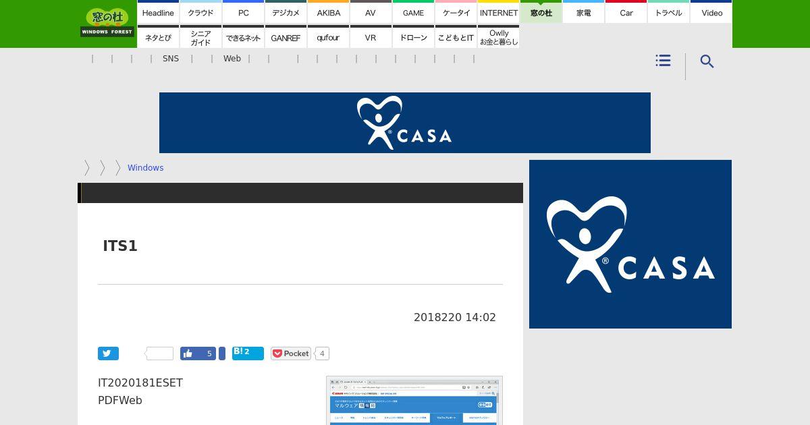810x425 pixels.
Task: Click the top CASA banner advertisement
Action: tap(405, 123)
